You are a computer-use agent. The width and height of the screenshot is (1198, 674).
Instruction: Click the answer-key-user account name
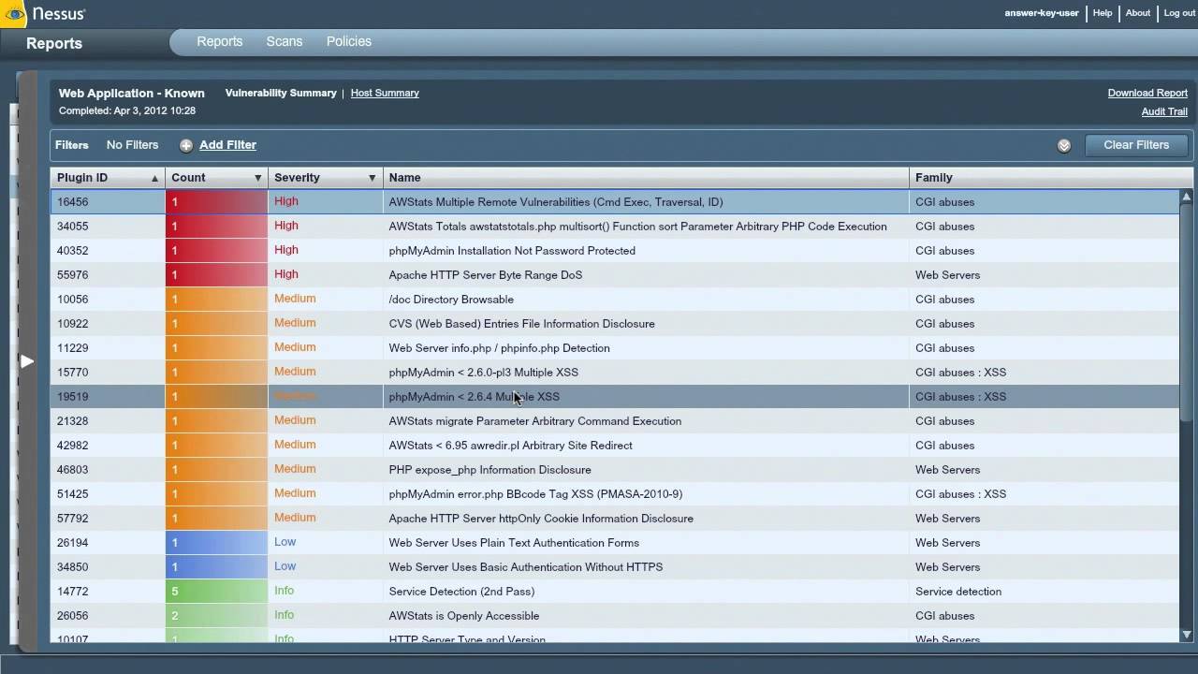(x=1042, y=13)
